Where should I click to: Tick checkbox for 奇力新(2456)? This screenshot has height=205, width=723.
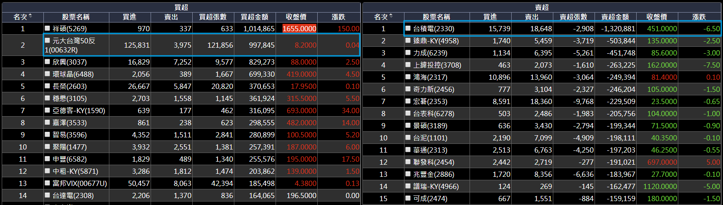tap(408, 89)
